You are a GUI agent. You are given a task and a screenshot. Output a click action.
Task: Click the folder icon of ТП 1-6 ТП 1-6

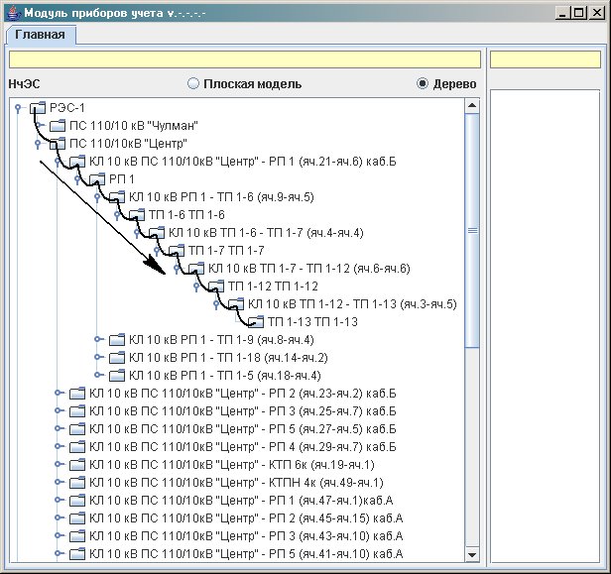tap(137, 214)
